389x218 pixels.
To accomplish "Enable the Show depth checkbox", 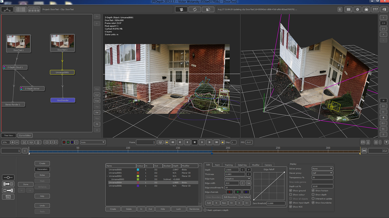I will 313,195.
